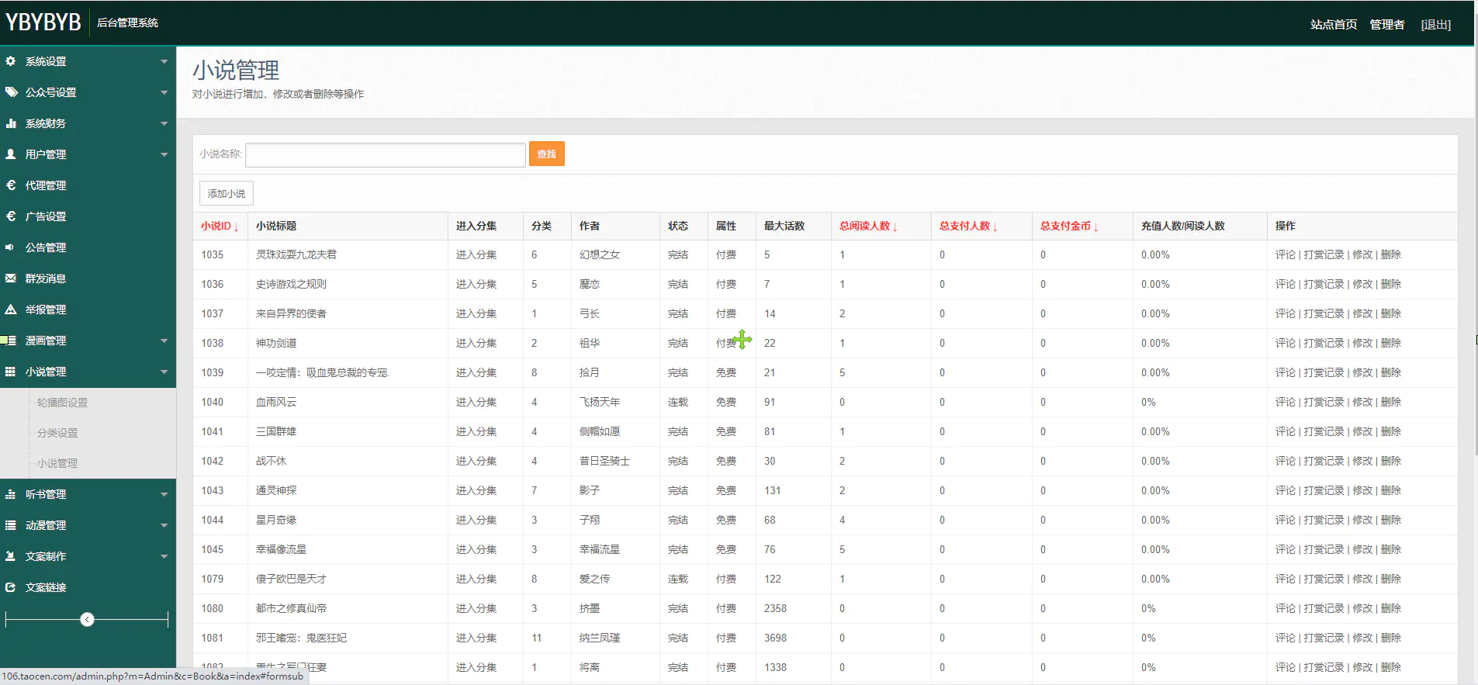
Task: Focus the 小说名称 search input field
Action: click(386, 154)
